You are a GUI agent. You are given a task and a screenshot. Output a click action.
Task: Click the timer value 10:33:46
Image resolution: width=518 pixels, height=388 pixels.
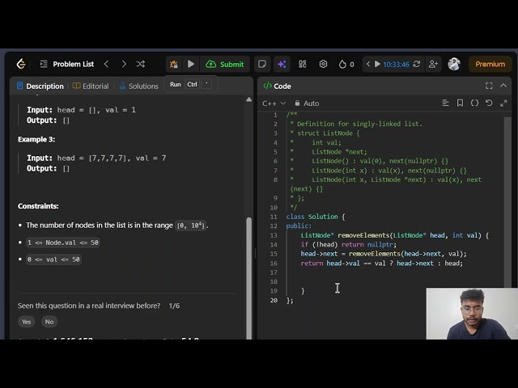[396, 65]
